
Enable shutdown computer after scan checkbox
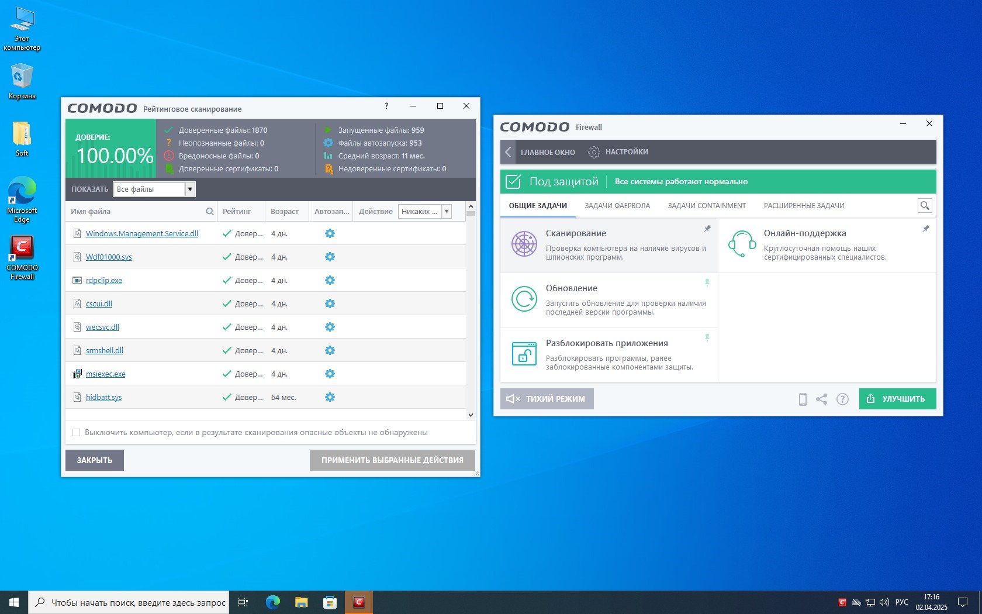(x=76, y=433)
